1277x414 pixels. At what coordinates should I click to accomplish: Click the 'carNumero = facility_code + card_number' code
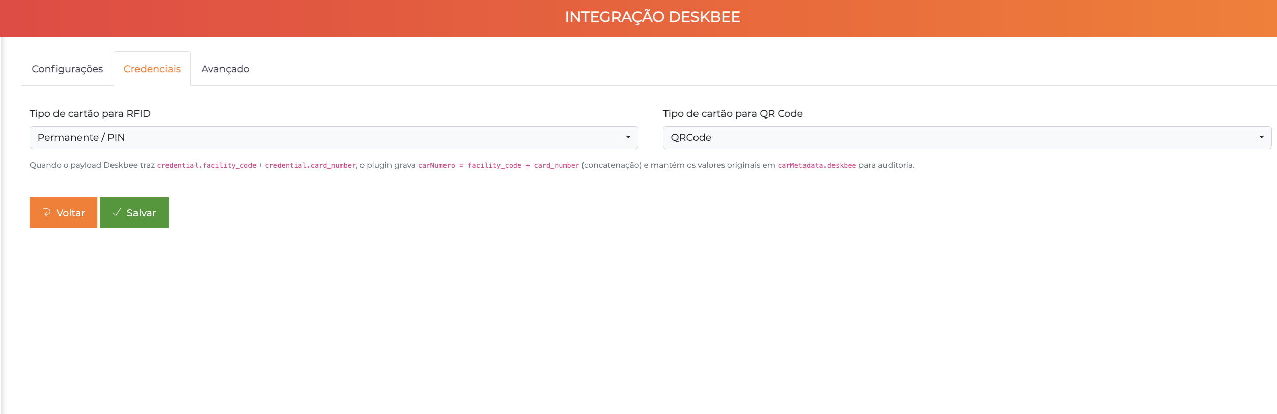(x=498, y=165)
